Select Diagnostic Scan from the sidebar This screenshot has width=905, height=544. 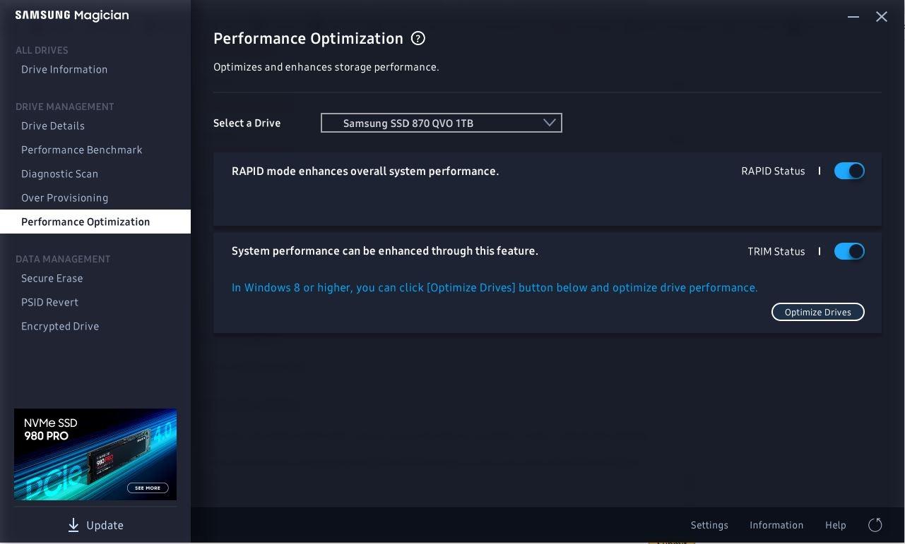pos(60,174)
